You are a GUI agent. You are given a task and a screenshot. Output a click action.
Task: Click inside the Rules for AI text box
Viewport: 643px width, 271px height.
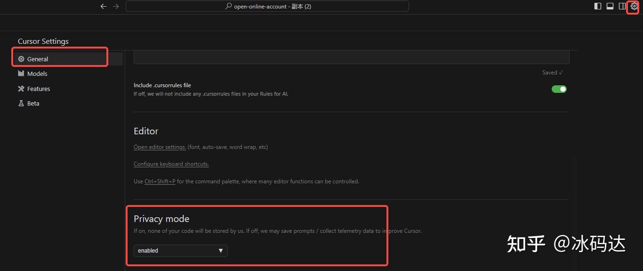[x=352, y=57]
